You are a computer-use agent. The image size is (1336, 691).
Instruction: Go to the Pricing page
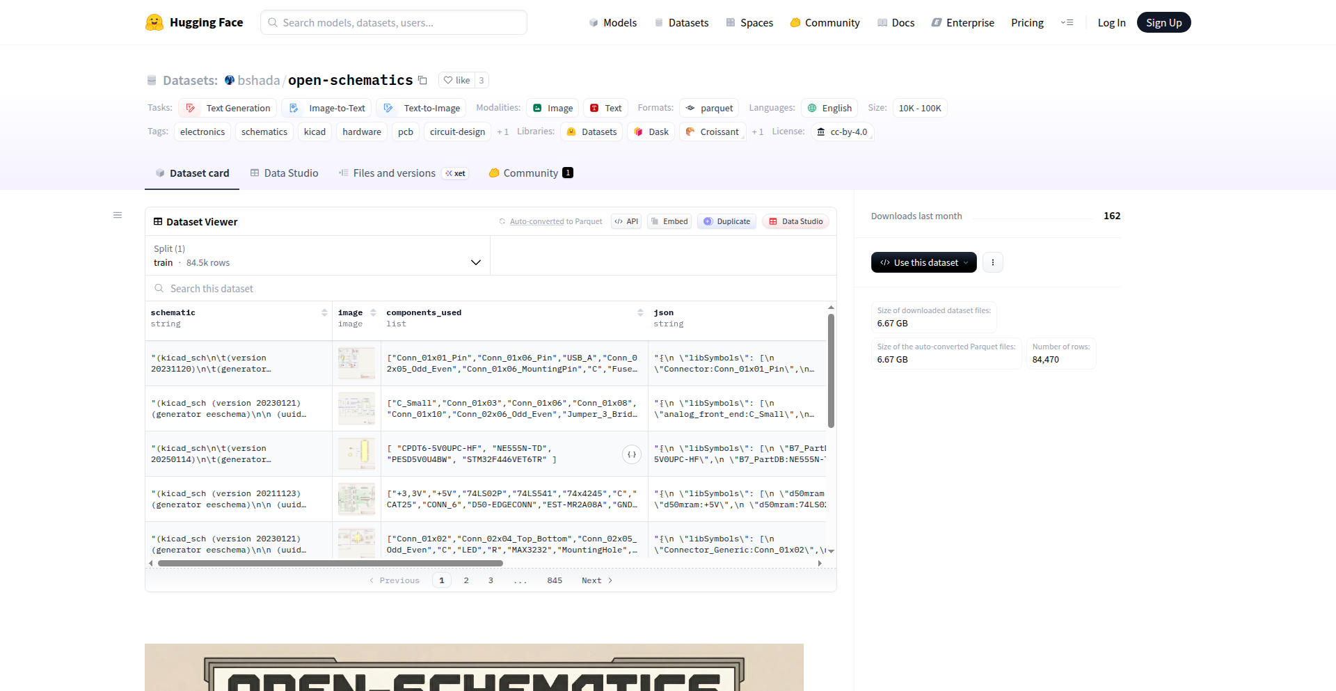click(1027, 23)
